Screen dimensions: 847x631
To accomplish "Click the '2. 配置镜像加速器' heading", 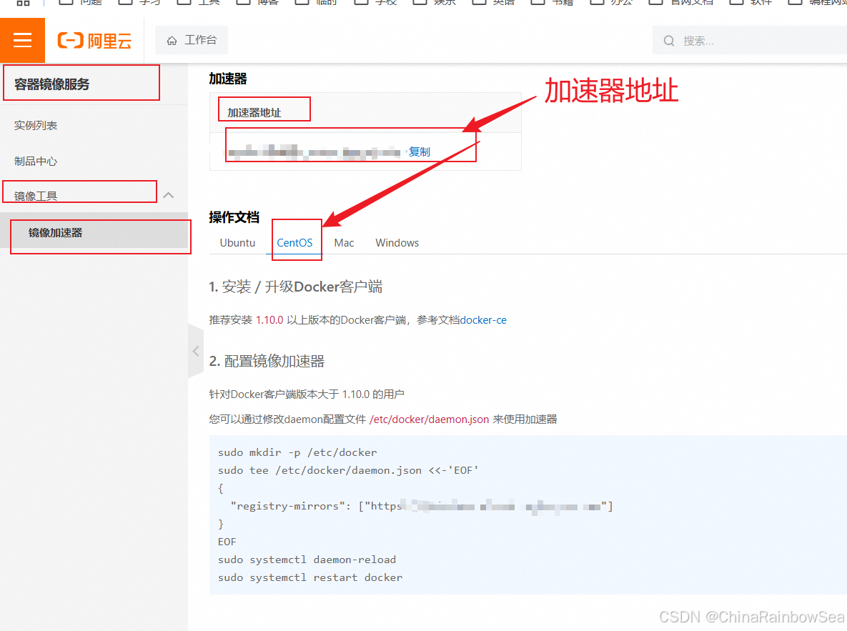I will pyautogui.click(x=267, y=361).
